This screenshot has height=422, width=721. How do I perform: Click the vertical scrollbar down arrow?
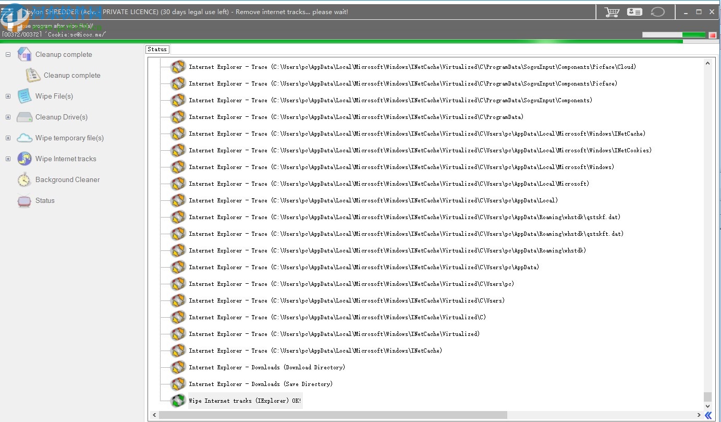click(707, 406)
